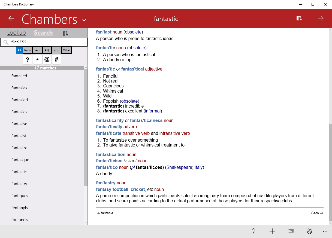This screenshot has height=238, width=332.
Task: Switch to the Search tab
Action: point(43,32)
